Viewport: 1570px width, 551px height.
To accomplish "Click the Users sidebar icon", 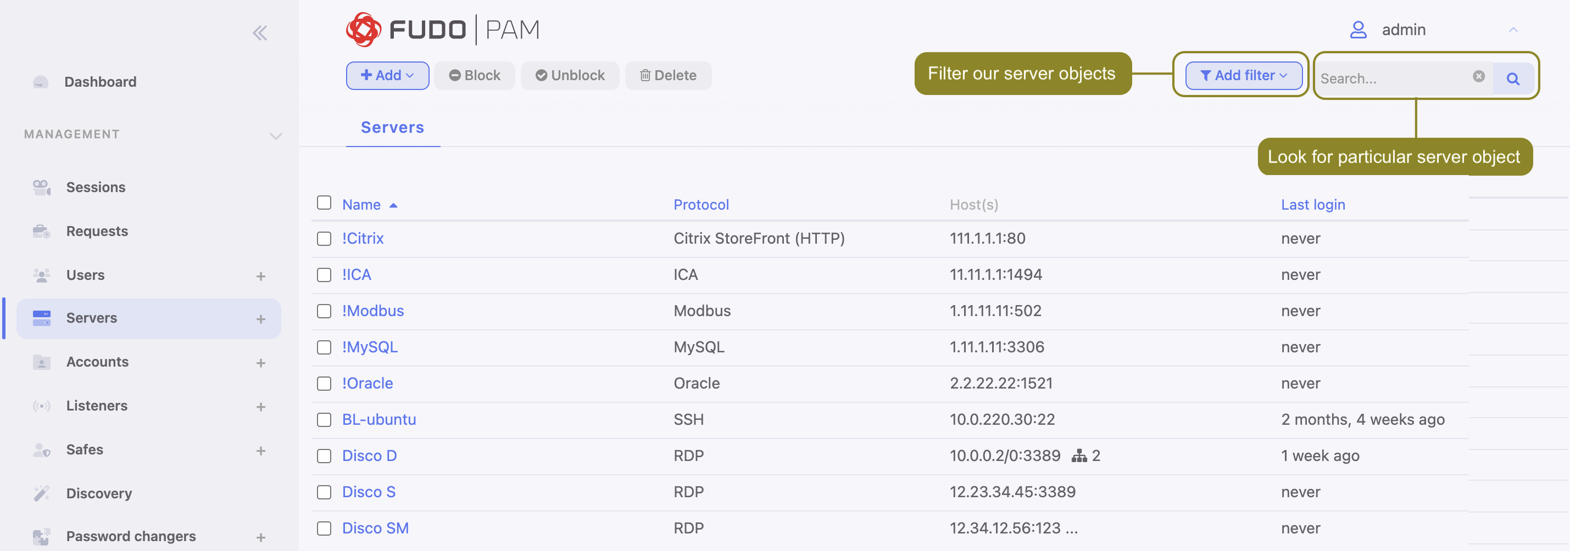I will click(41, 274).
